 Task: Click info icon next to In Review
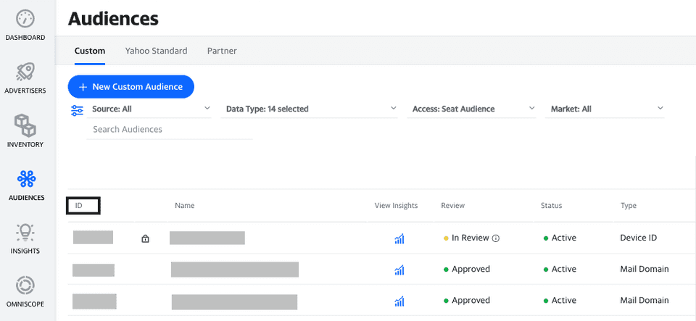click(496, 238)
